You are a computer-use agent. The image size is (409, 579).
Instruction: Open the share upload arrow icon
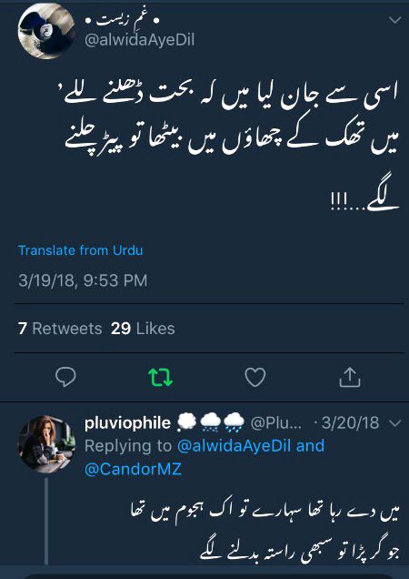click(350, 377)
